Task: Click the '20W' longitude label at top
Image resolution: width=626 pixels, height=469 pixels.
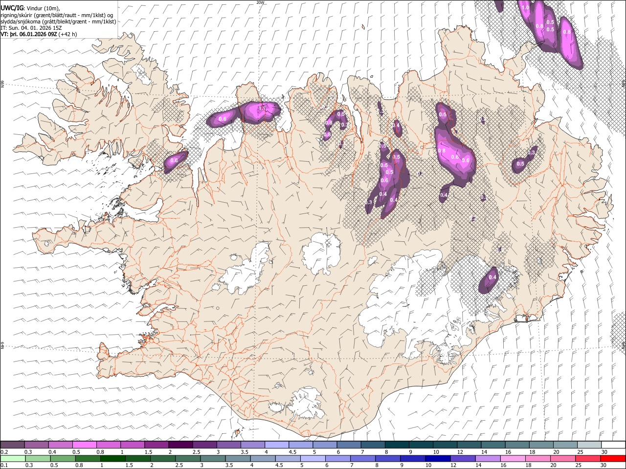Action: coord(260,2)
